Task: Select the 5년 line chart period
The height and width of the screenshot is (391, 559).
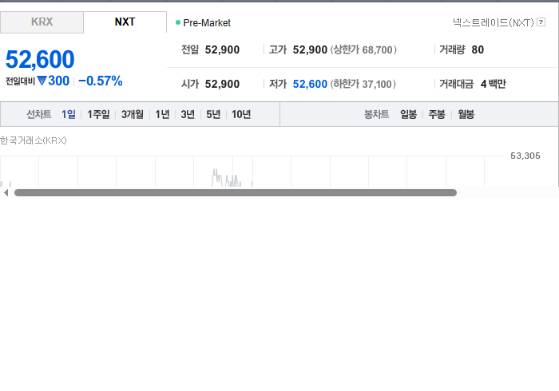Action: [x=213, y=114]
